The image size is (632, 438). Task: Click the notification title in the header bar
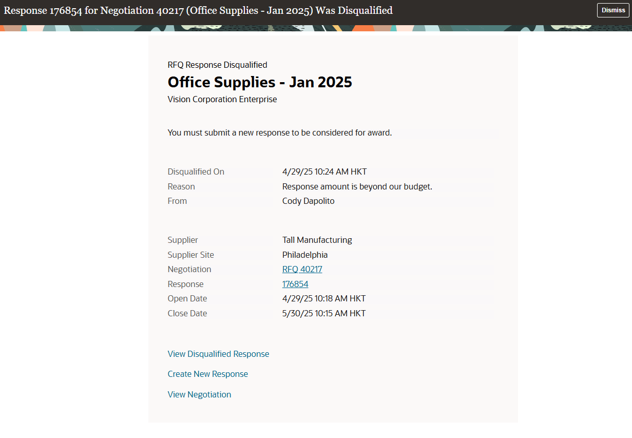pos(197,10)
